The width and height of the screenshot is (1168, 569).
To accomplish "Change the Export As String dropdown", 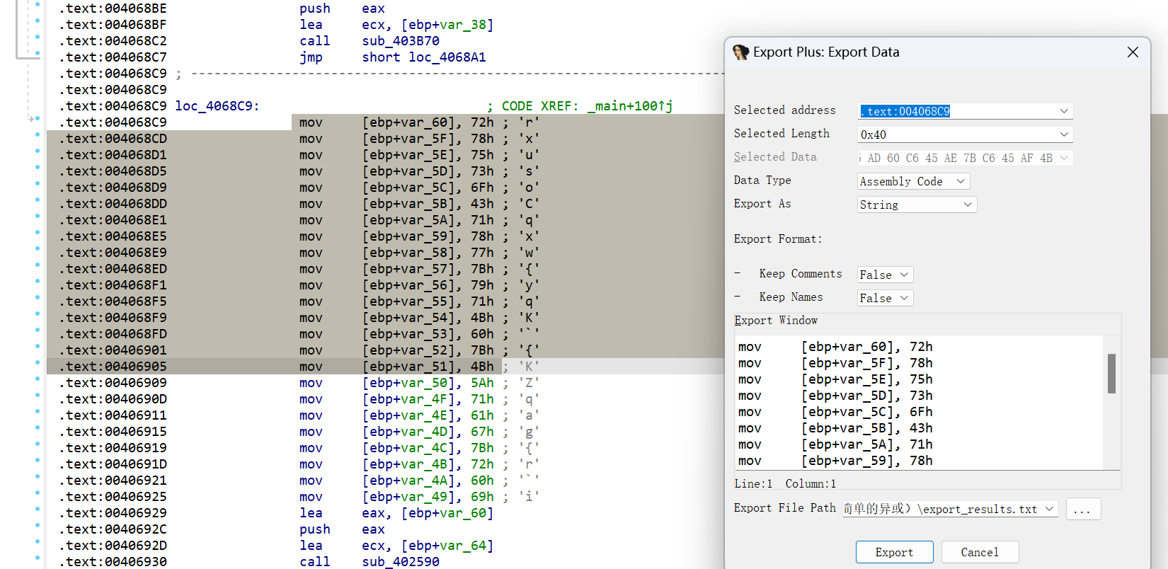I will pyautogui.click(x=917, y=205).
